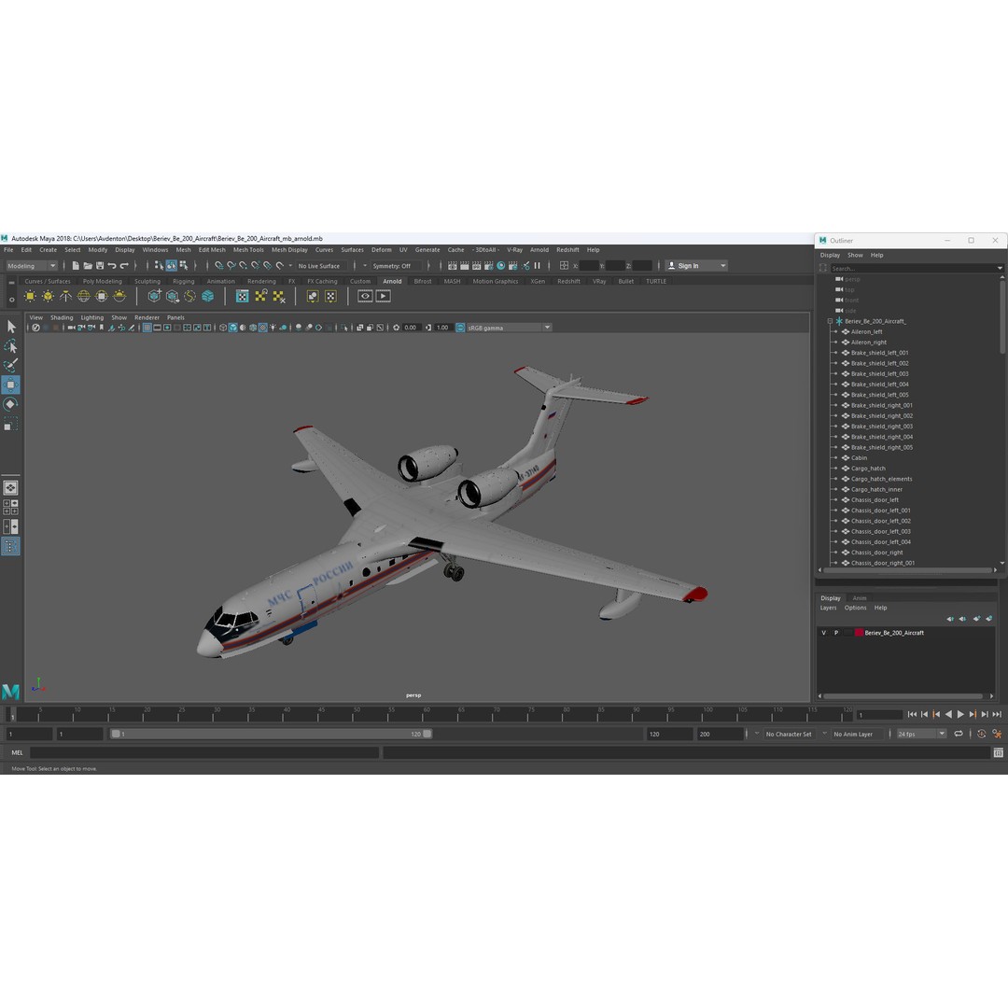Click the pause IPR icon in status line
The height and width of the screenshot is (1008, 1008).
[538, 265]
